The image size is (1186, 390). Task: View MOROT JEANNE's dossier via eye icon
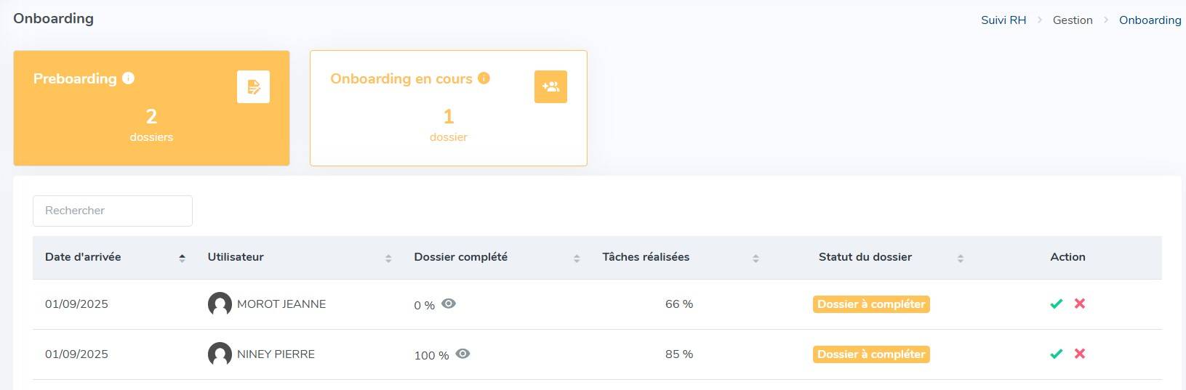(449, 304)
